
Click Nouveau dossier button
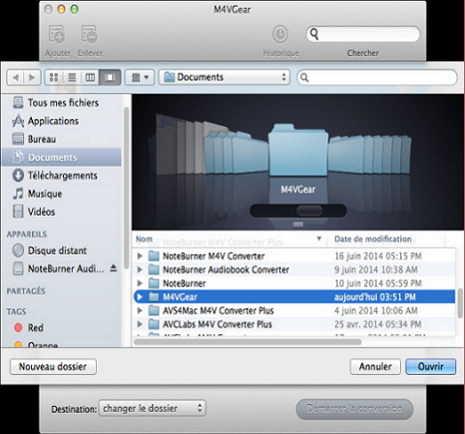tap(53, 366)
